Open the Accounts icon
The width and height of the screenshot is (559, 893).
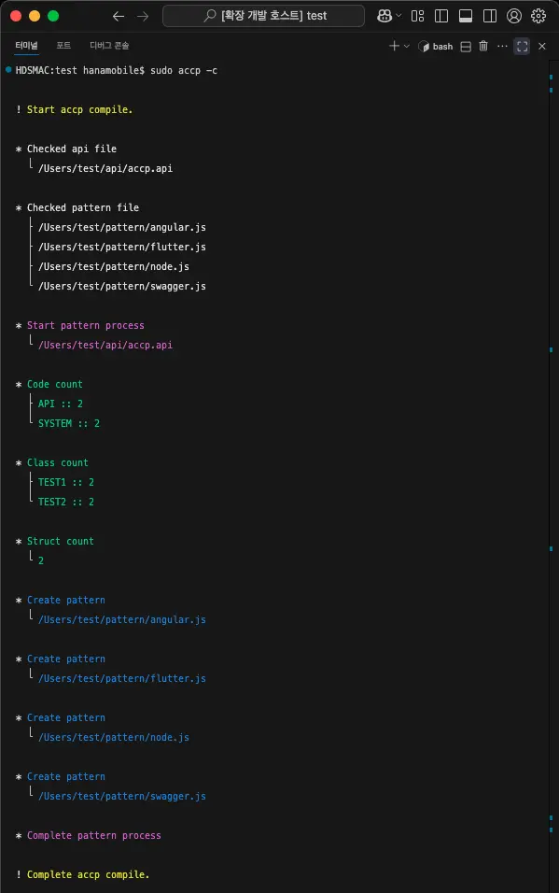click(x=514, y=16)
